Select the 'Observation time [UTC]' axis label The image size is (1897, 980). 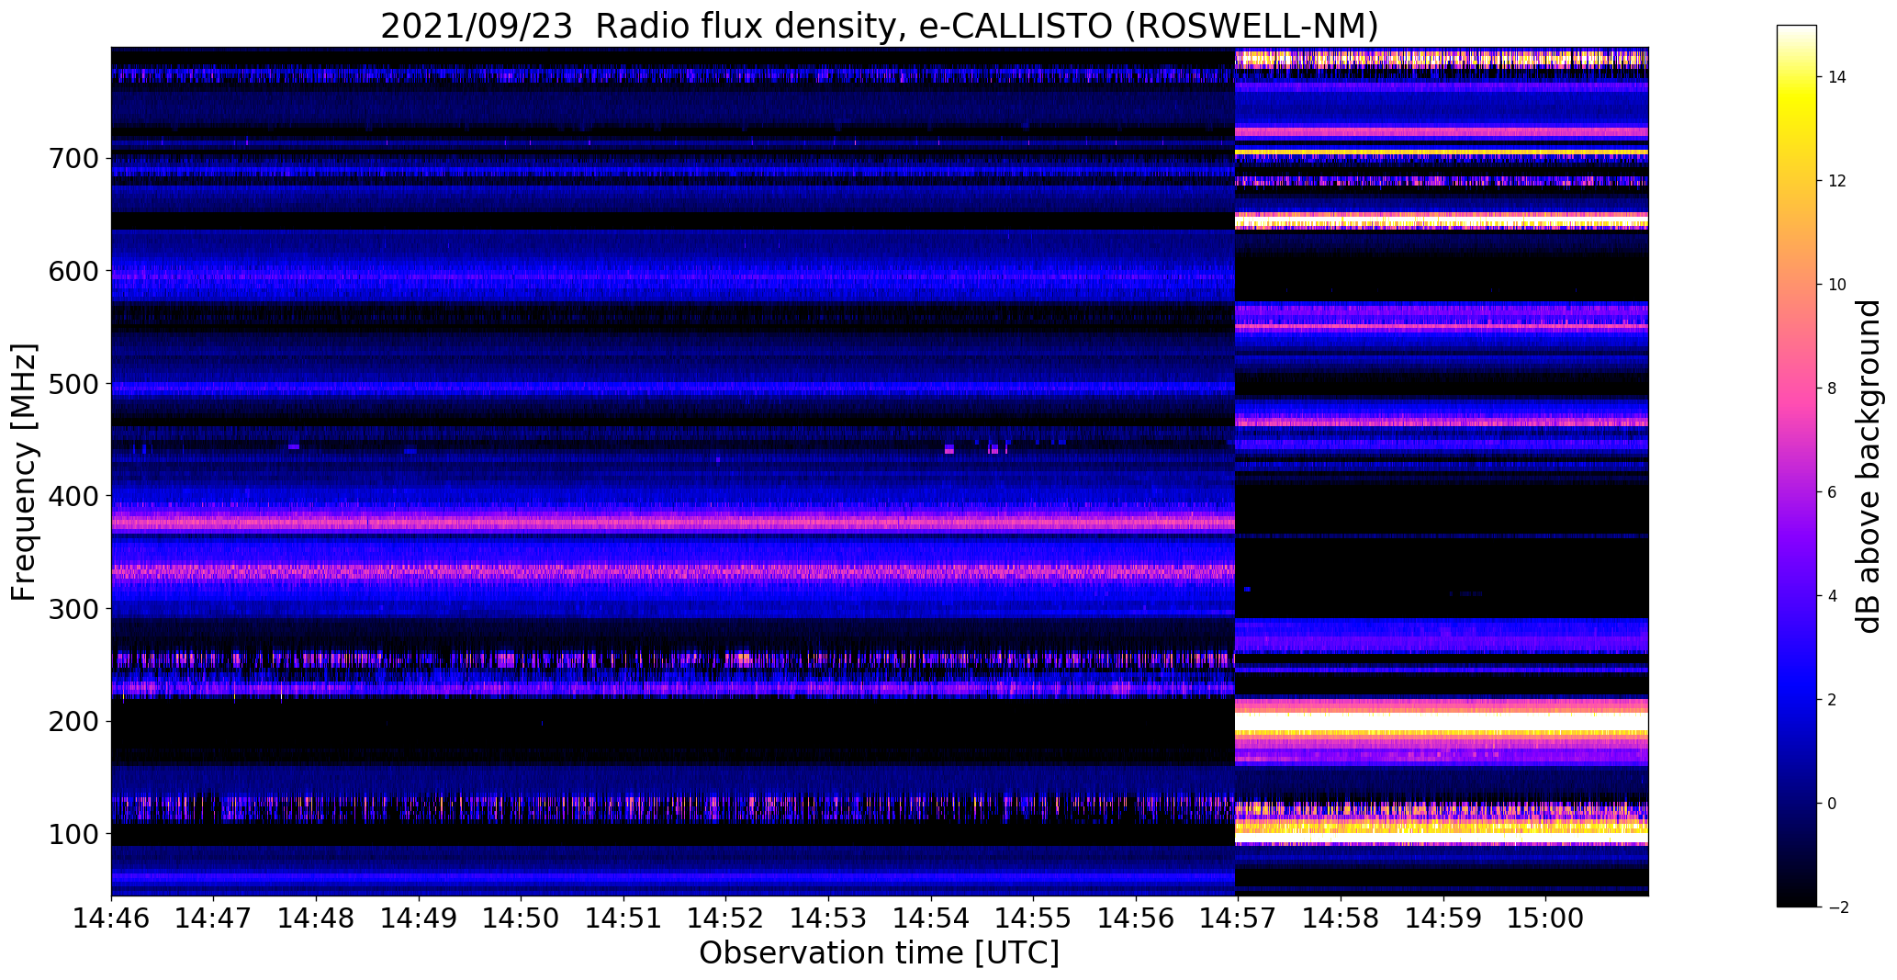pos(879,953)
